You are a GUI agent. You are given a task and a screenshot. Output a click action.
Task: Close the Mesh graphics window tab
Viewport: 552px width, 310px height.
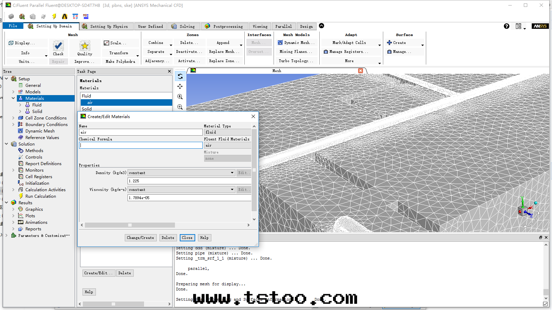(360, 71)
